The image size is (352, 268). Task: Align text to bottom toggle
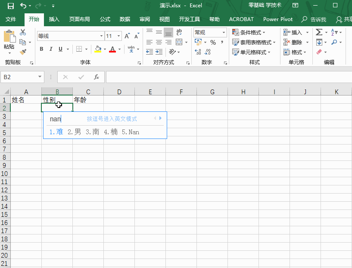(168, 32)
